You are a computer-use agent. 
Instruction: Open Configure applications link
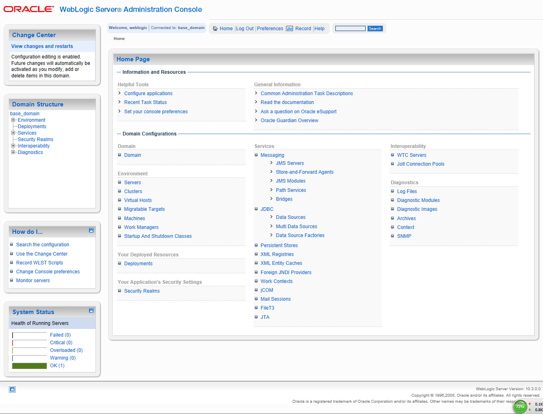(148, 94)
